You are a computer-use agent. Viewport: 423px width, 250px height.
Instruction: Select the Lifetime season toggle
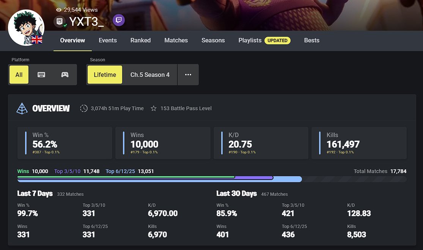(x=105, y=75)
